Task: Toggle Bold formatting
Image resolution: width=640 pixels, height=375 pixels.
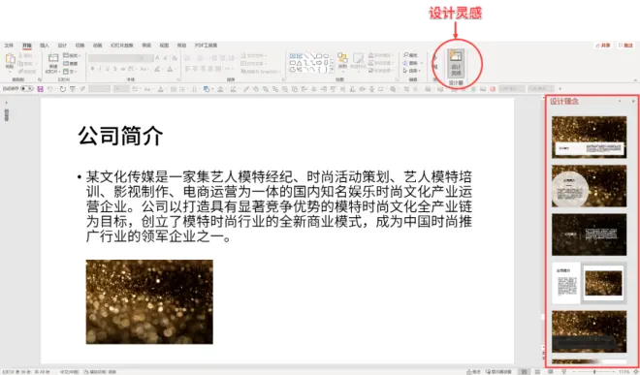Action: click(x=93, y=69)
